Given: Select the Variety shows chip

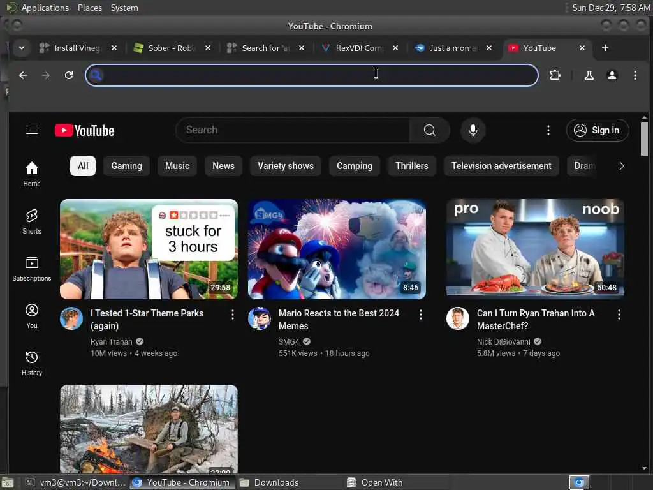Looking at the screenshot, I should (x=286, y=166).
